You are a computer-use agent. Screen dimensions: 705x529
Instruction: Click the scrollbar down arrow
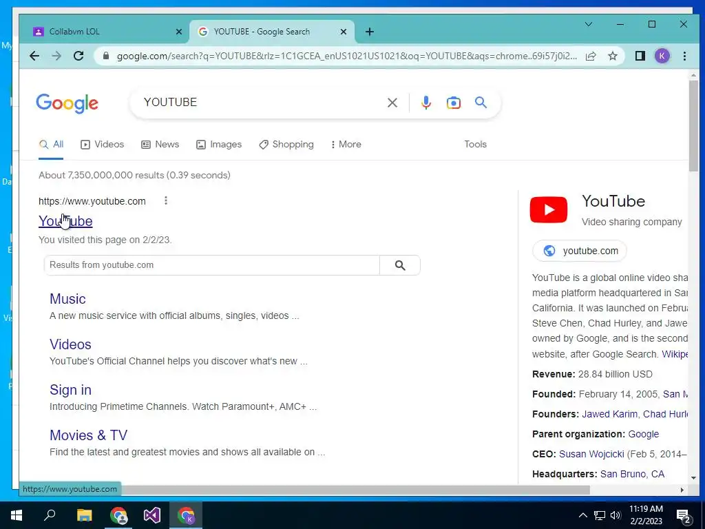693,478
